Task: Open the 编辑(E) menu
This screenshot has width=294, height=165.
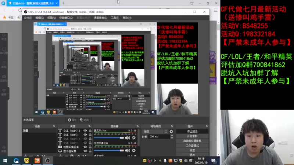Action: click(39, 18)
